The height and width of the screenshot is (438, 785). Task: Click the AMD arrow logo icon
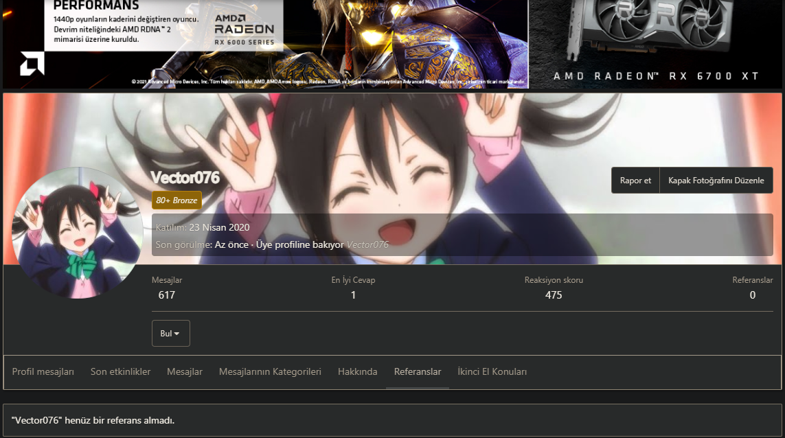pos(32,64)
